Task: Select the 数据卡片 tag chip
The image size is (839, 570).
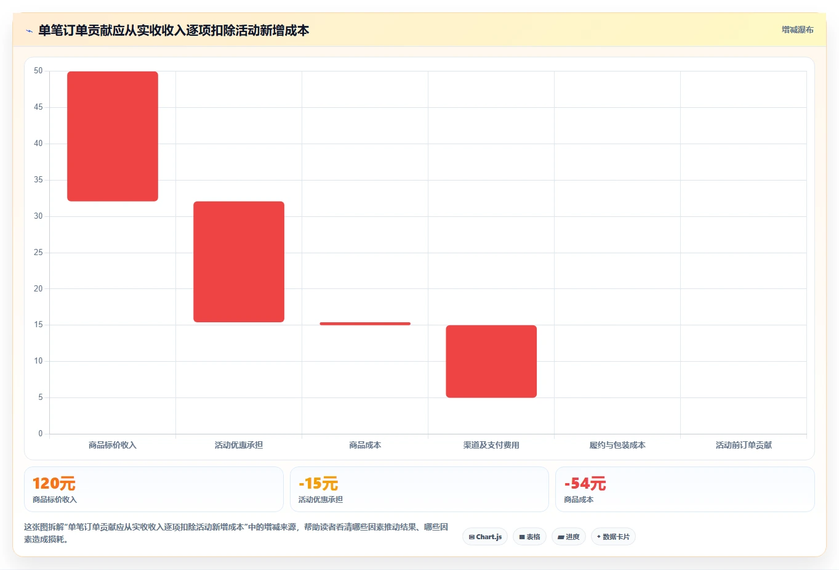Action: pos(613,537)
